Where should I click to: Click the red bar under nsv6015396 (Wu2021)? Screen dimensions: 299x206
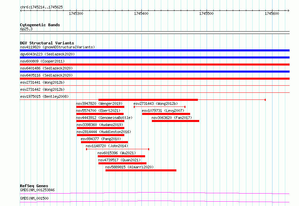[122, 156]
